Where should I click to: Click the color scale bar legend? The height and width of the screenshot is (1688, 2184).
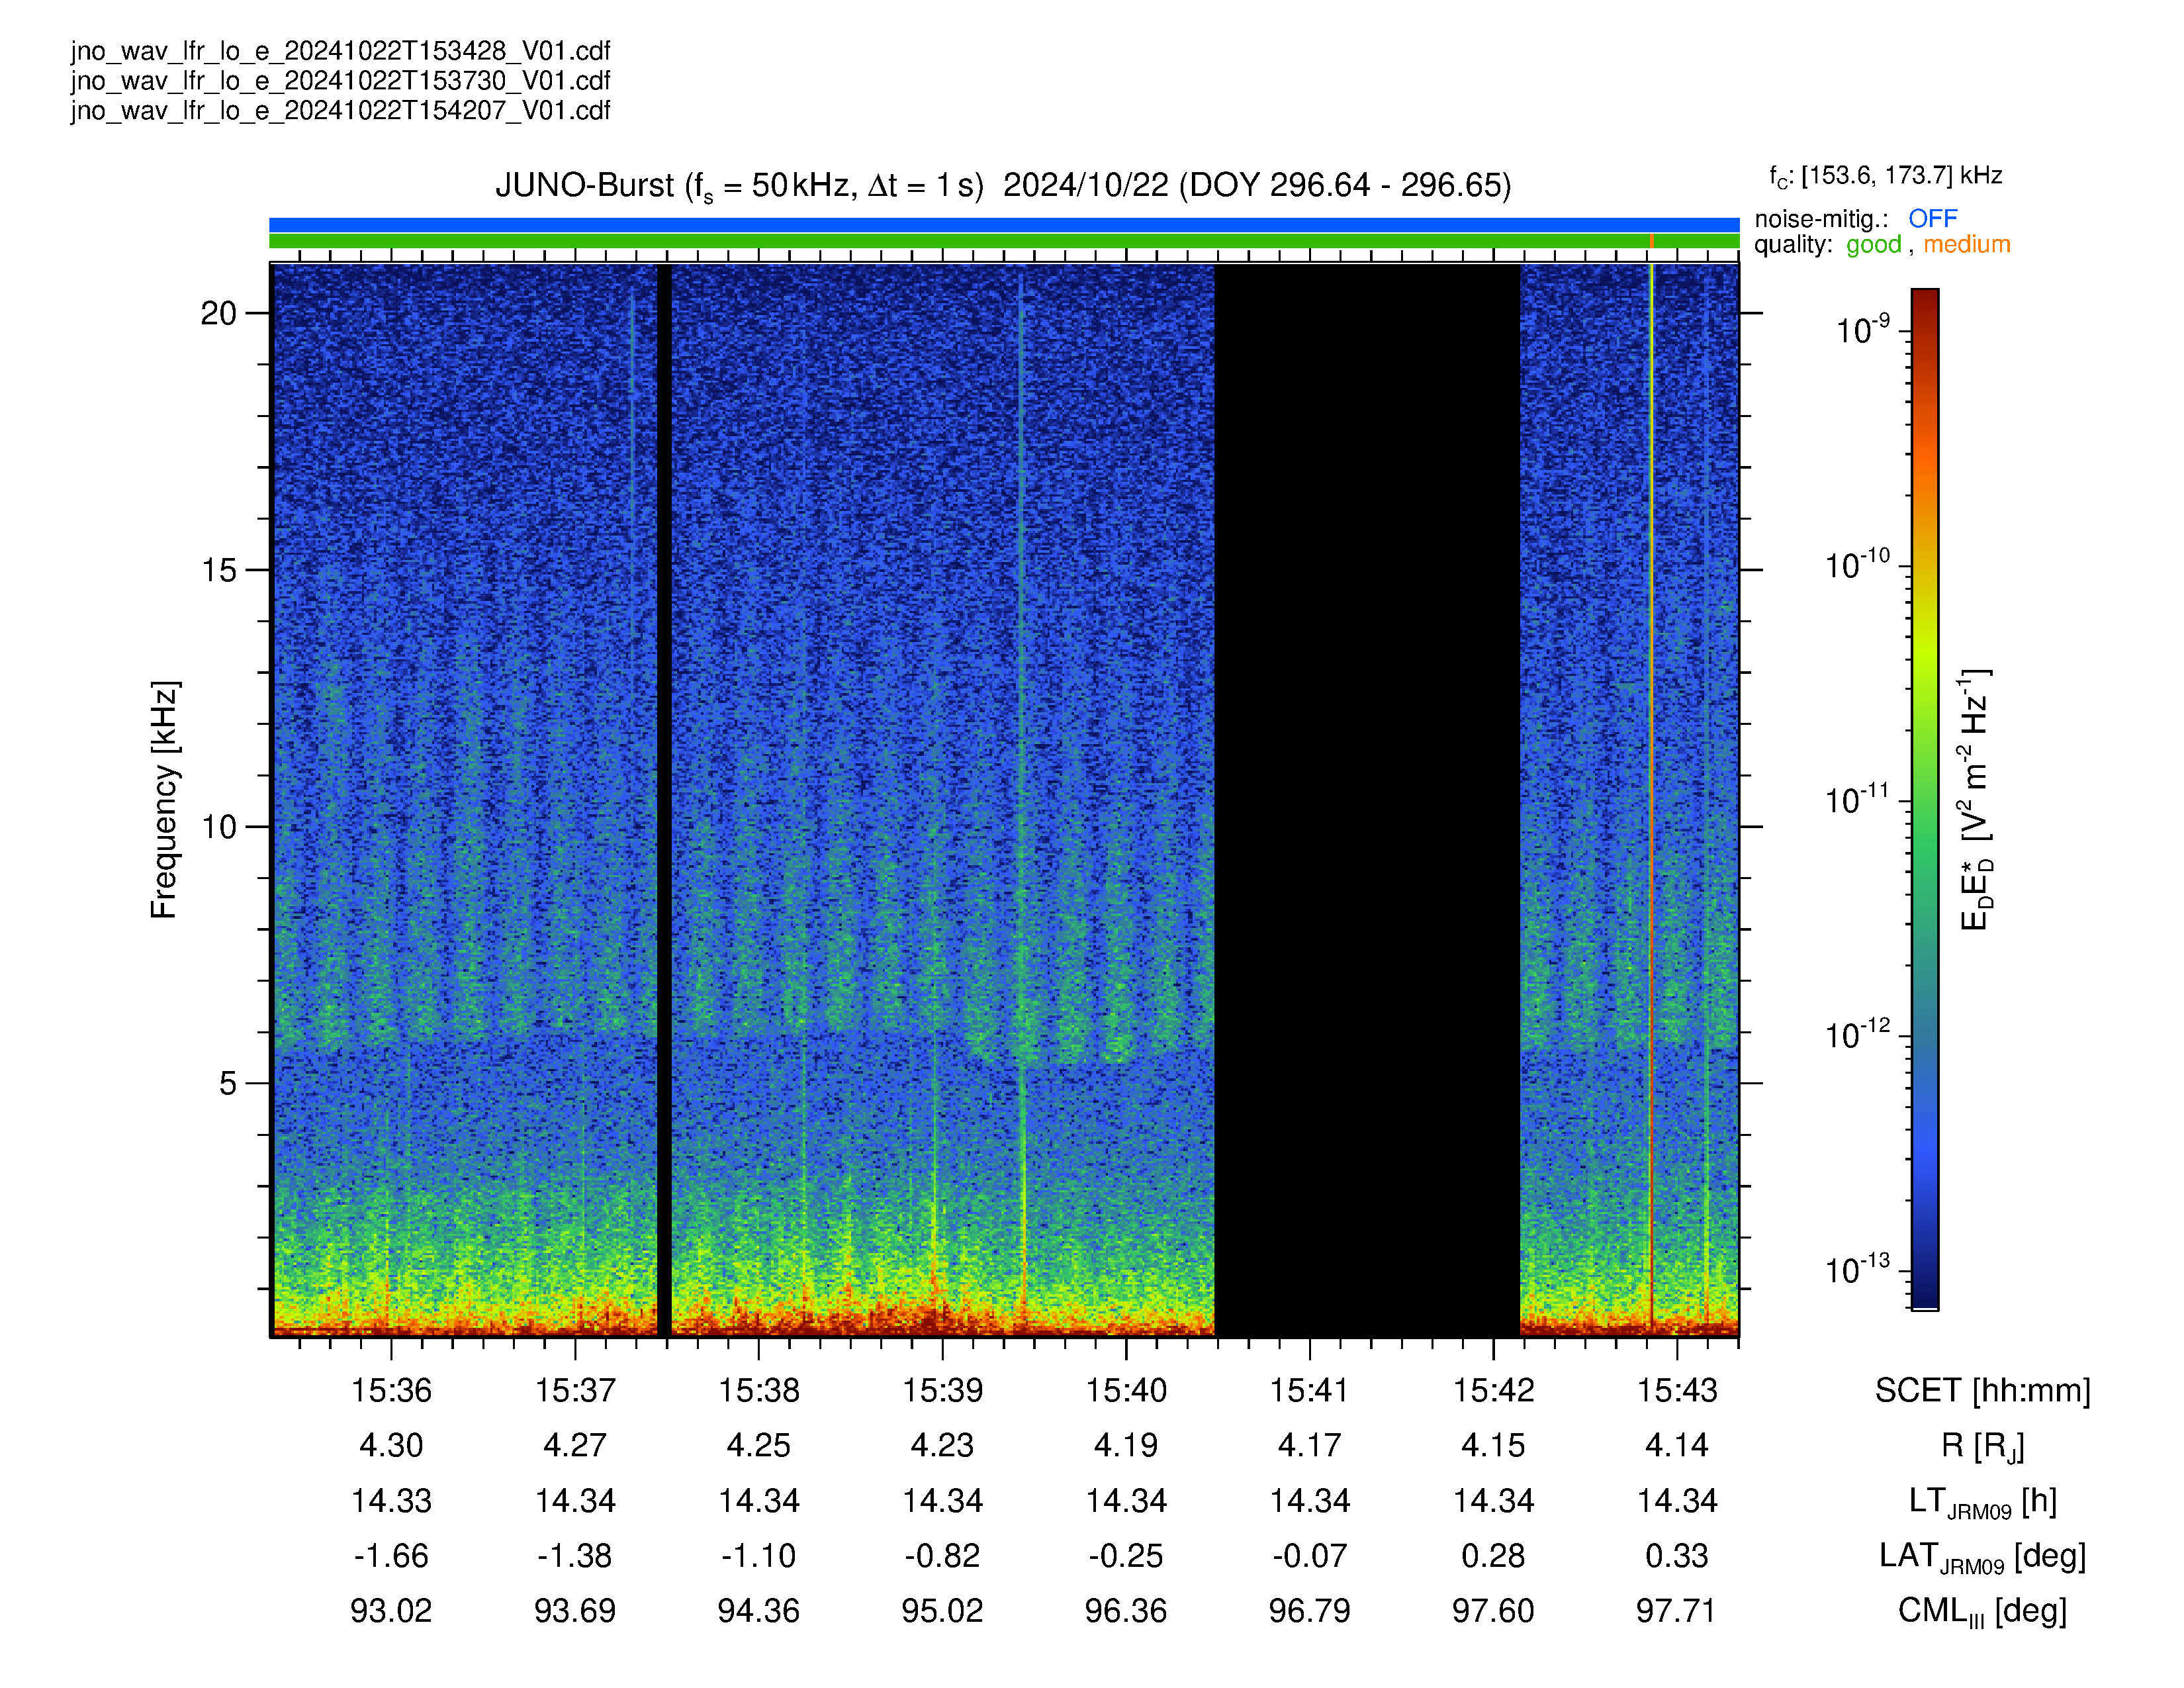1925,799
